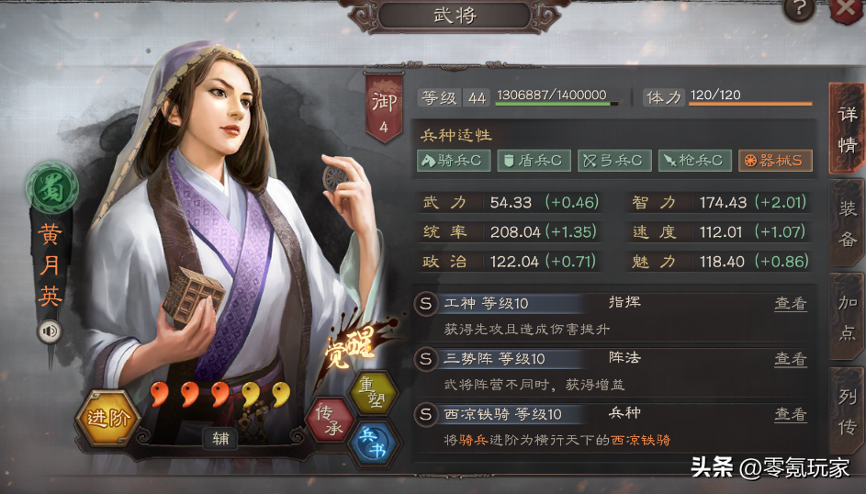
Task: Select the 器械S troop aptitude tag
Action: coord(775,161)
